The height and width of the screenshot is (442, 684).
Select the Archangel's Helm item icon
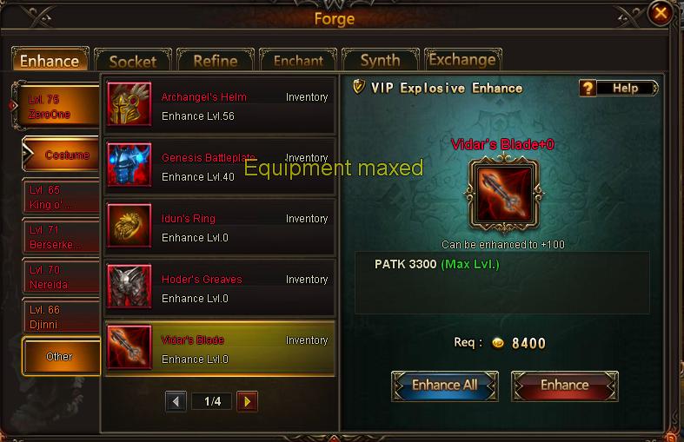coord(129,103)
